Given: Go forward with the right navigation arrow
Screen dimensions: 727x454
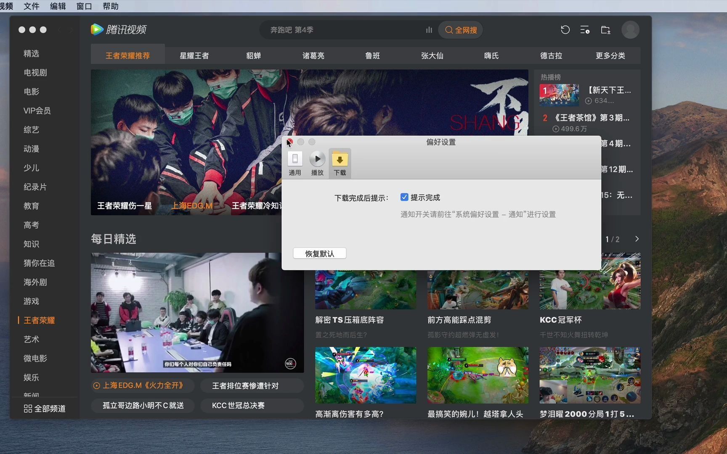Looking at the screenshot, I should (71, 30).
